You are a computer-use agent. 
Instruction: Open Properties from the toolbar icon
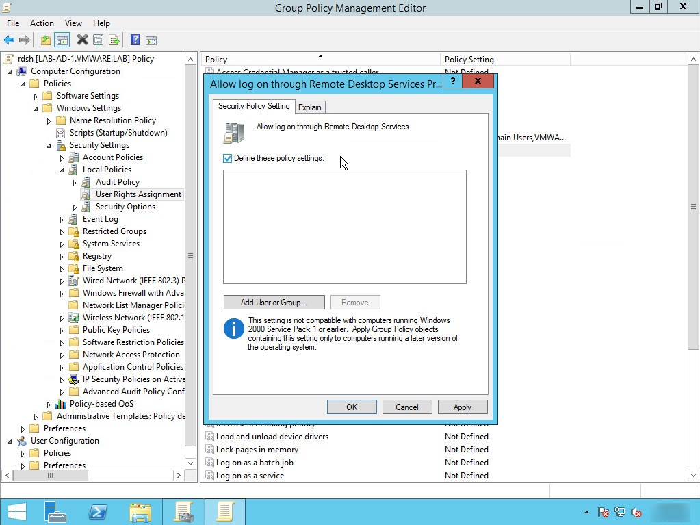98,40
